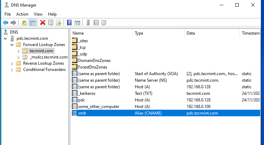
Task: Expand the Conditional Forwarders node
Action: click(x=12, y=70)
